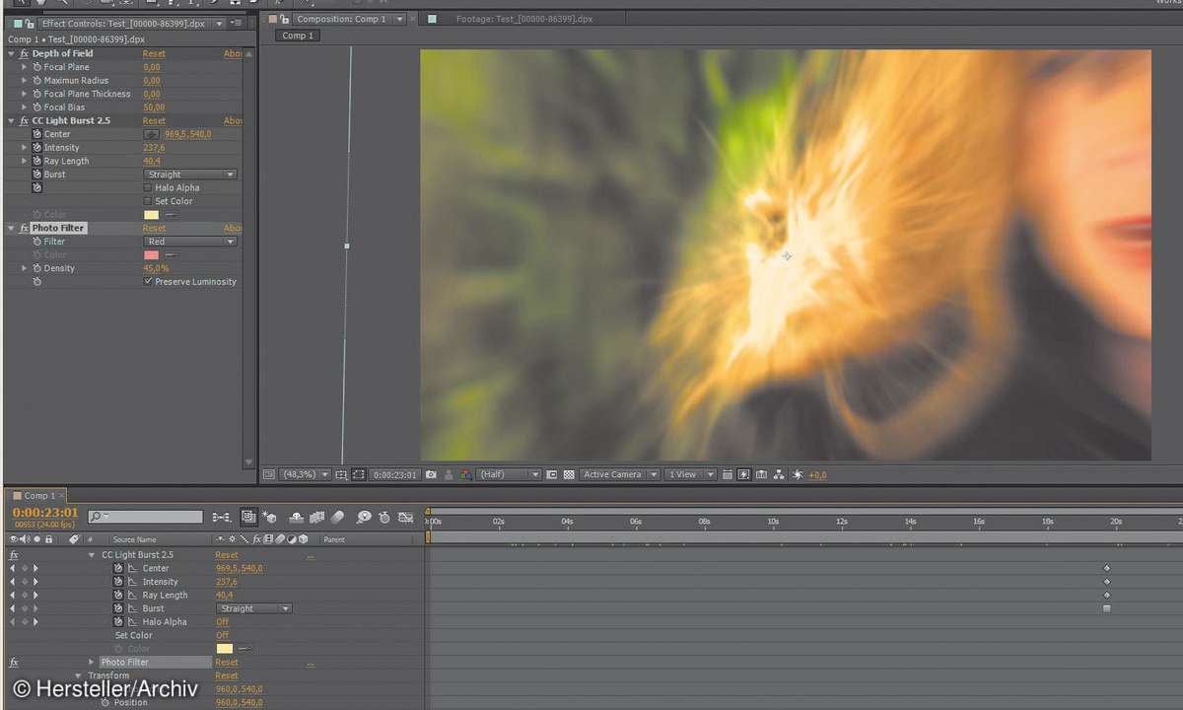
Task: Click the Comp 1 breadcrumb tab in viewer
Action: coord(298,35)
